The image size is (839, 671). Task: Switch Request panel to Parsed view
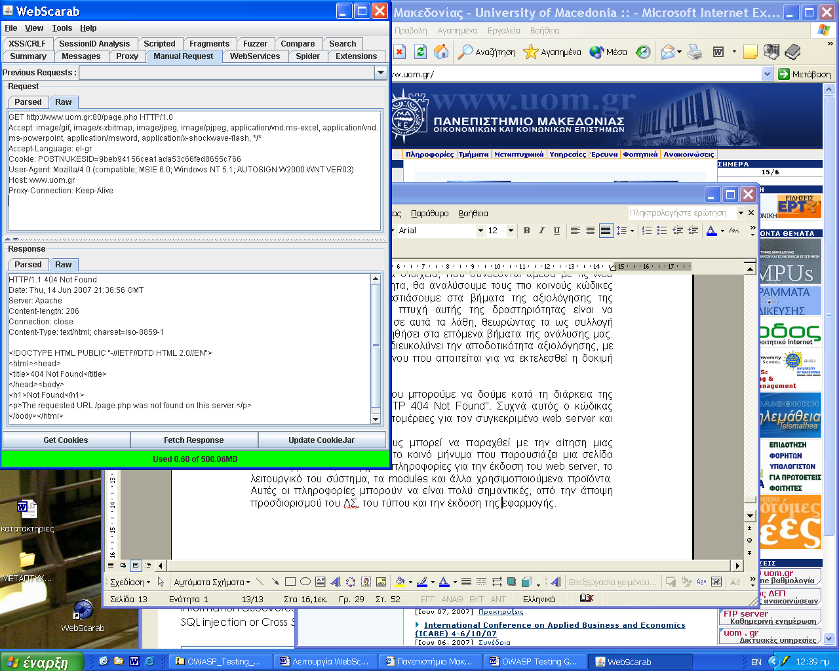point(28,102)
